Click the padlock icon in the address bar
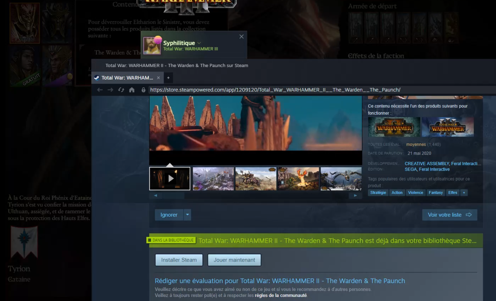The height and width of the screenshot is (301, 496). click(144, 90)
